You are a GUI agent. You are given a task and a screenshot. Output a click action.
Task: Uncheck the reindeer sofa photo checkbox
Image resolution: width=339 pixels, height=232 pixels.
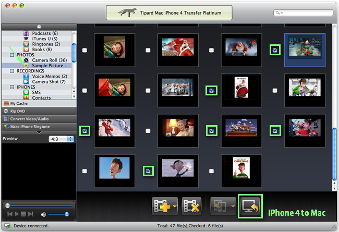point(211,130)
